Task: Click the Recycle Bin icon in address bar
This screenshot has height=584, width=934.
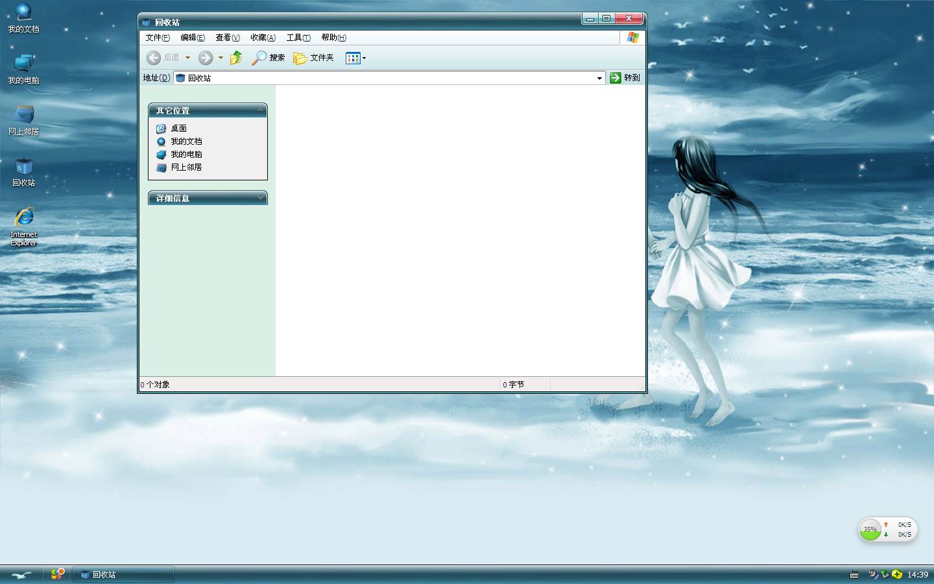Action: pos(180,78)
